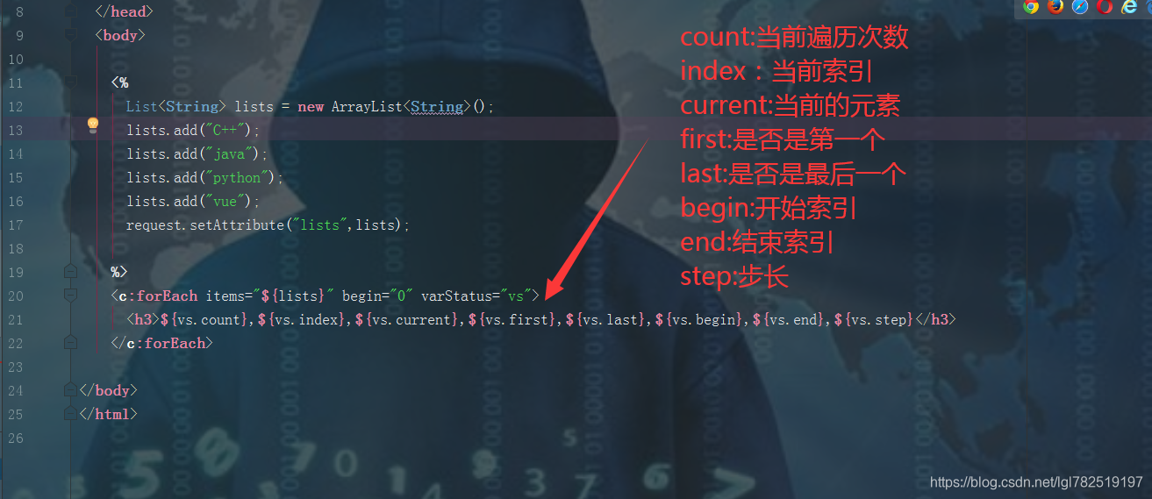The width and height of the screenshot is (1152, 499).
Task: Open page preview in Firefox browser
Action: point(1055,7)
